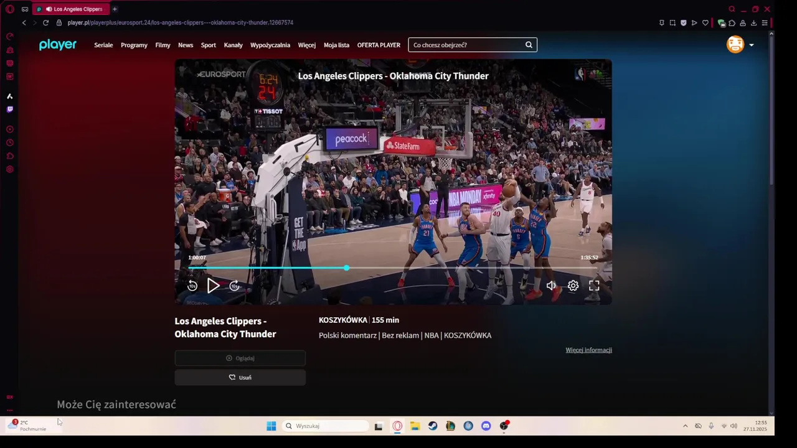Open File Explorer from the taskbar
Image resolution: width=797 pixels, height=448 pixels.
pos(415,426)
